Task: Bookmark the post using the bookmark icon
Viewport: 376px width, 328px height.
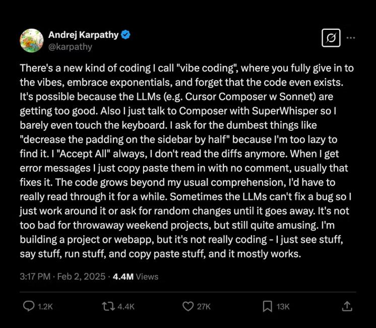Action: (x=267, y=306)
